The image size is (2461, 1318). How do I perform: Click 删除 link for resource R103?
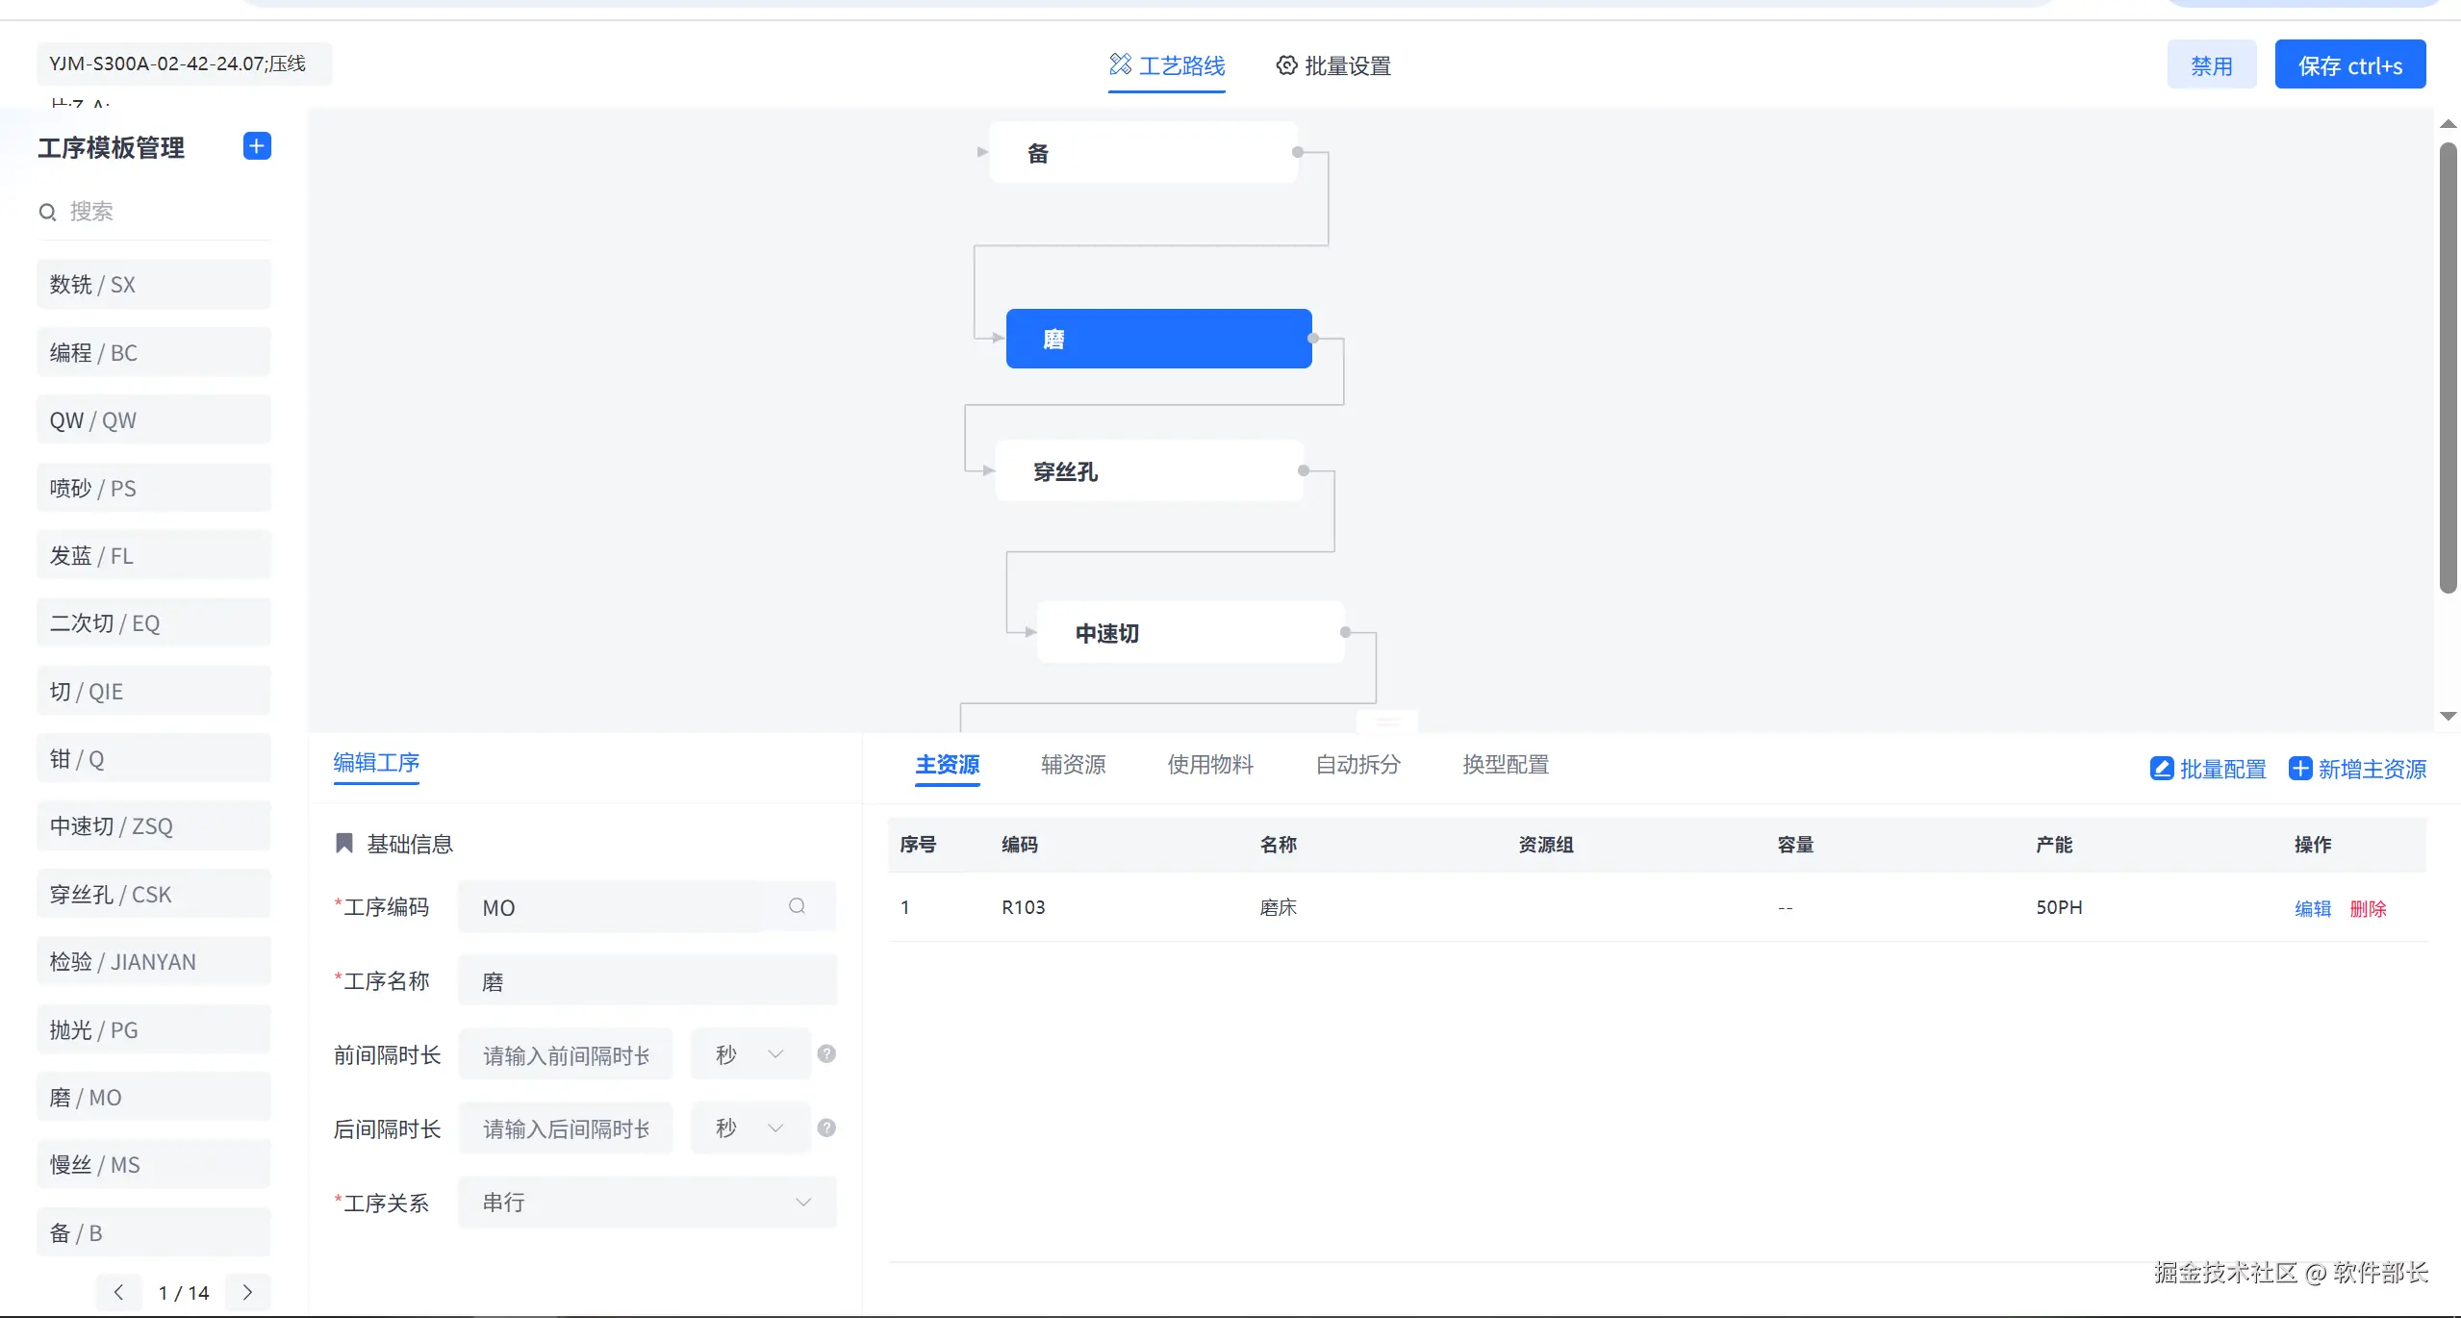(x=2368, y=908)
